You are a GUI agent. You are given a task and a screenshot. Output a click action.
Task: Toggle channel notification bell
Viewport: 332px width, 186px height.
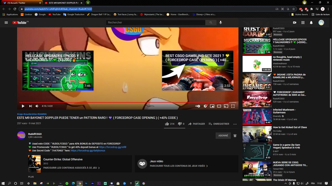pos(235,136)
